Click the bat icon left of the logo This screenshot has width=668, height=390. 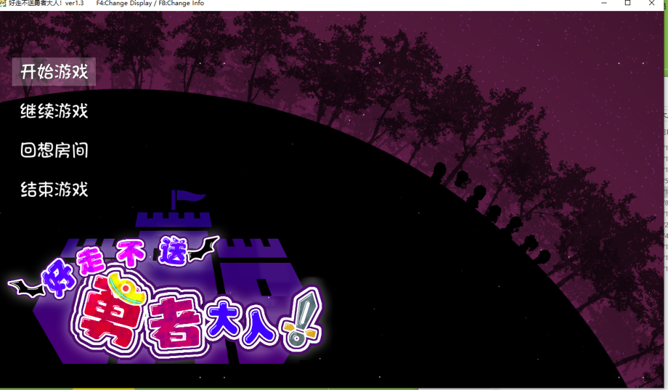click(26, 286)
